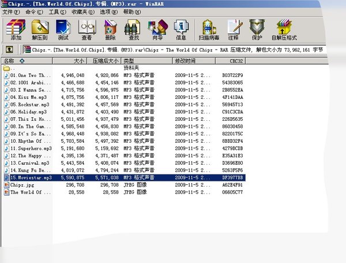The image size is (346, 263).
Task: Click the archive path address field
Action: coord(174,50)
